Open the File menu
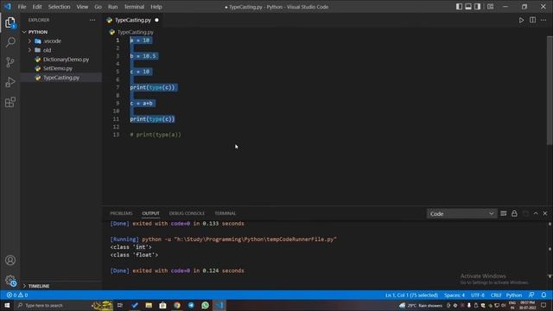Image resolution: width=553 pixels, height=311 pixels. (x=22, y=7)
